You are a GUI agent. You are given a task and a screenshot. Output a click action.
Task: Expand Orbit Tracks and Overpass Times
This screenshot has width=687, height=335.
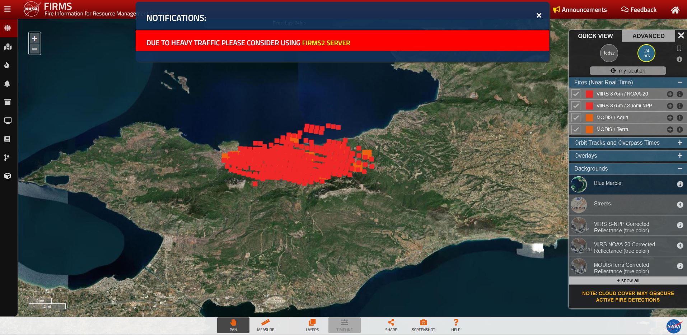point(679,143)
